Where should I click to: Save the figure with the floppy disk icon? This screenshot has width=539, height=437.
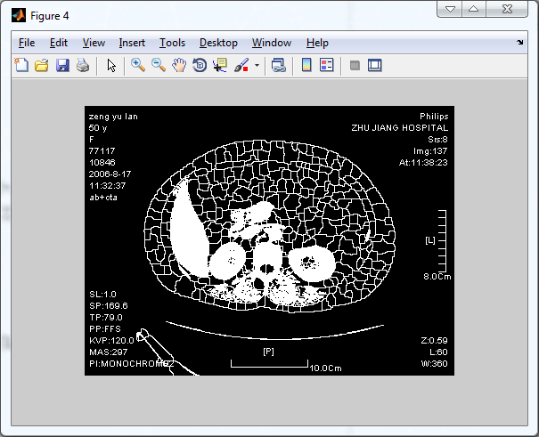click(62, 65)
